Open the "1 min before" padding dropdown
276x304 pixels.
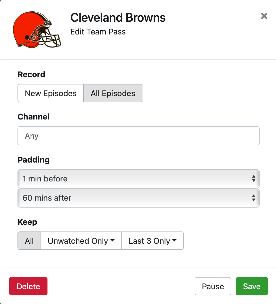pos(138,179)
